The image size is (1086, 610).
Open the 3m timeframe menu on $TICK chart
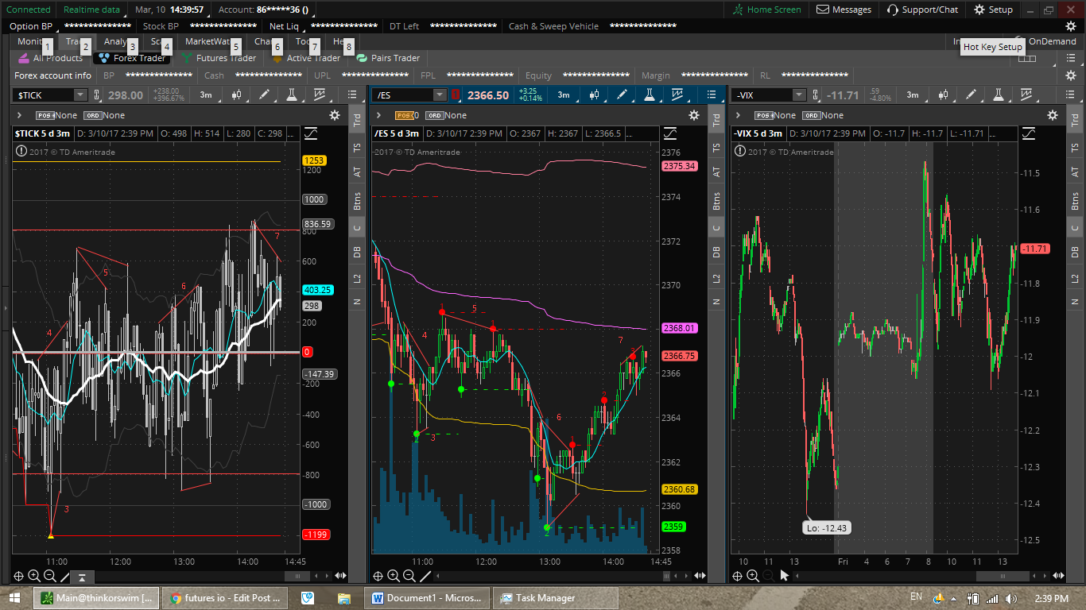[206, 95]
